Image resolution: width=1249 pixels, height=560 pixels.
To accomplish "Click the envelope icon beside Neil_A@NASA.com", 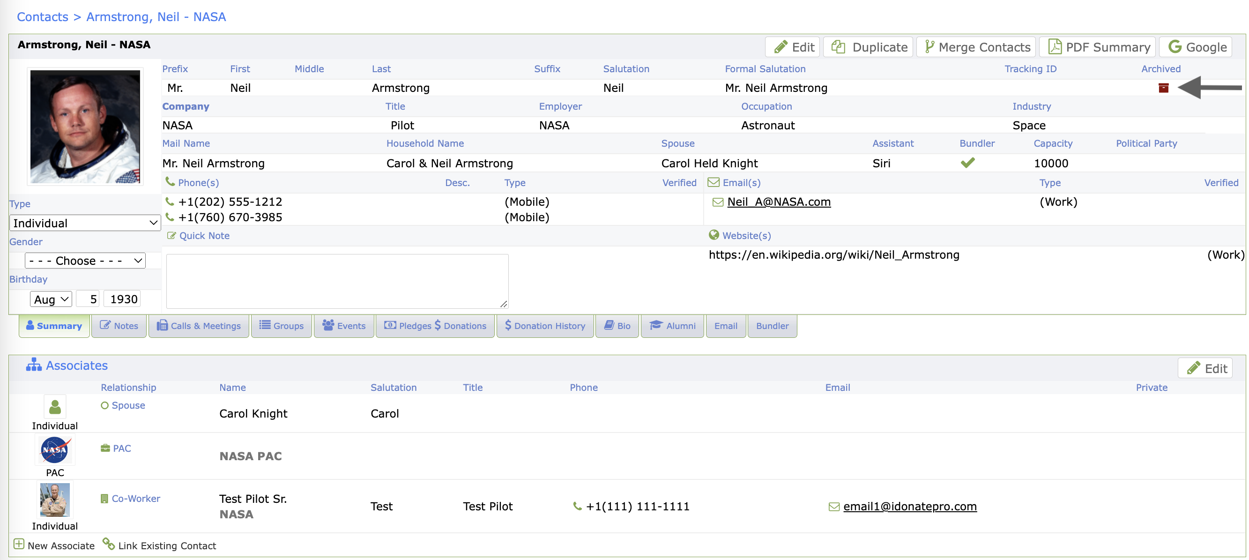I will (x=718, y=202).
